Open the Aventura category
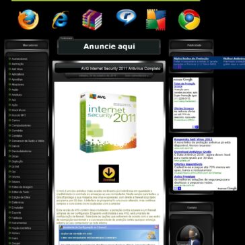Screen dimensions: 245x245 click(17, 95)
